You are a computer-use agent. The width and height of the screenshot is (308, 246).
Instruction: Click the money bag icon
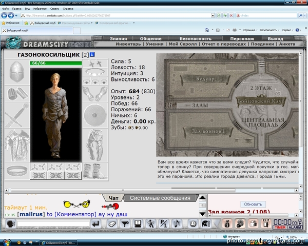click(227, 224)
